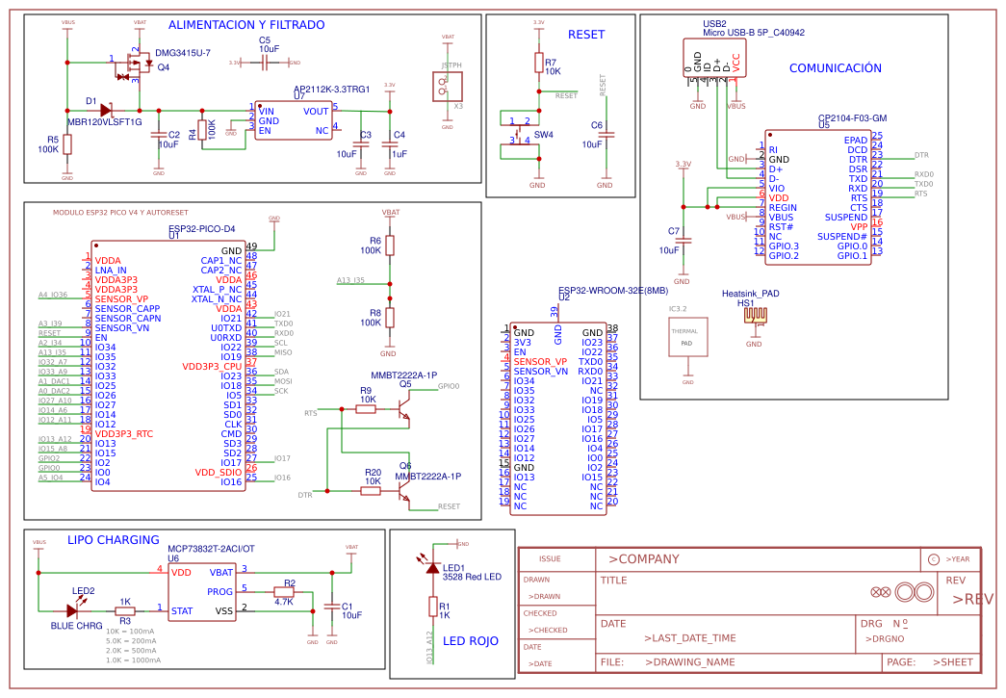1006x698 pixels.
Task: Click resistor R20 symbol
Action: 371,491
